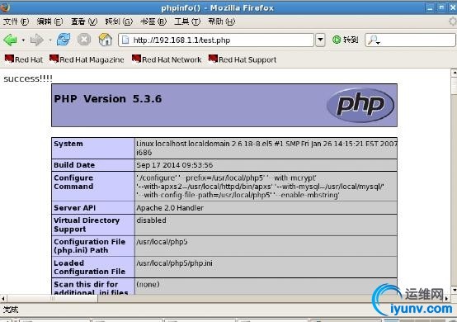Open the File (文件) menu
This screenshot has width=457, height=322.
[x=16, y=21]
